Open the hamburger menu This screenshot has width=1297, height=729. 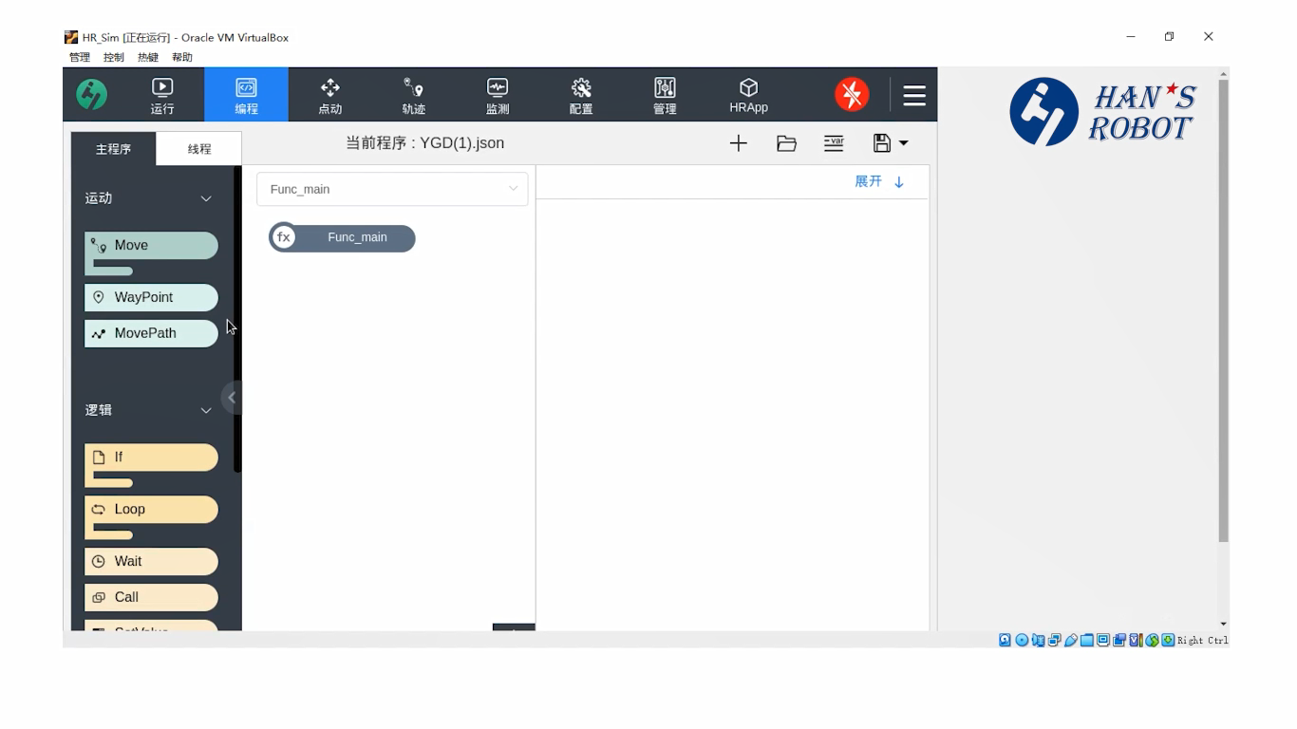pyautogui.click(x=914, y=95)
